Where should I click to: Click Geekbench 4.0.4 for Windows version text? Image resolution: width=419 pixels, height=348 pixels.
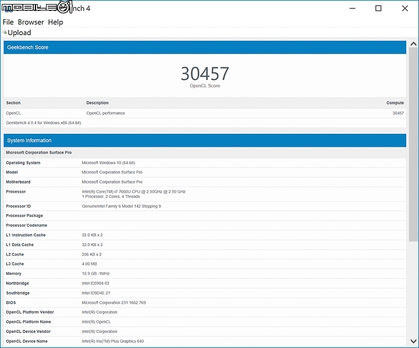click(43, 123)
